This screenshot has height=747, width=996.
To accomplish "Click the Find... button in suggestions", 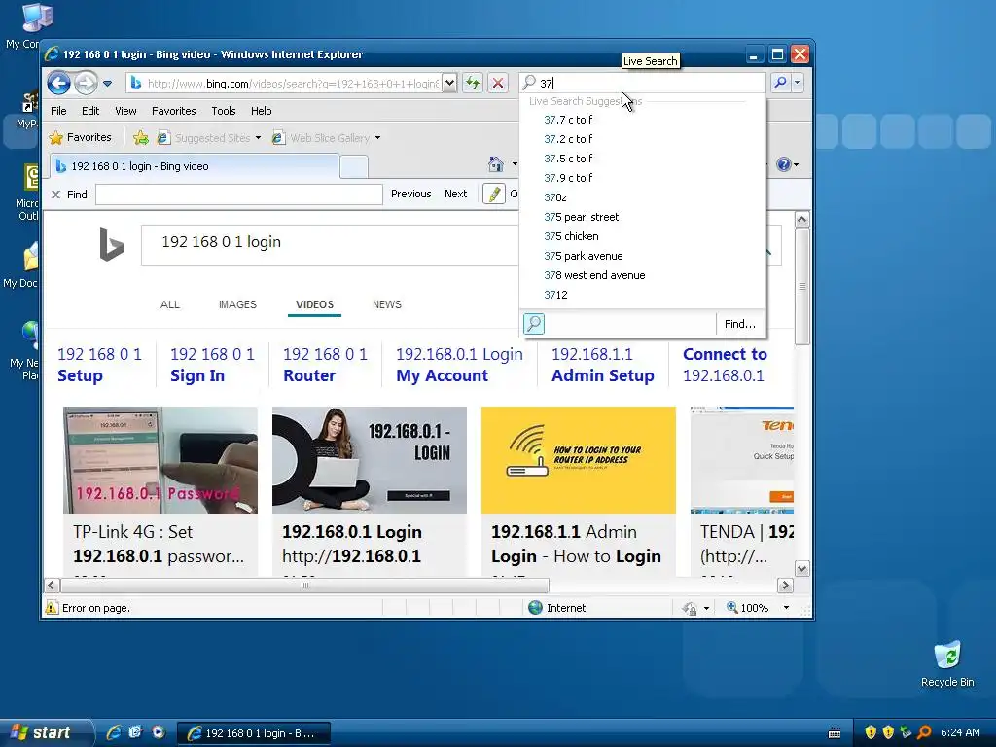I will 740,324.
